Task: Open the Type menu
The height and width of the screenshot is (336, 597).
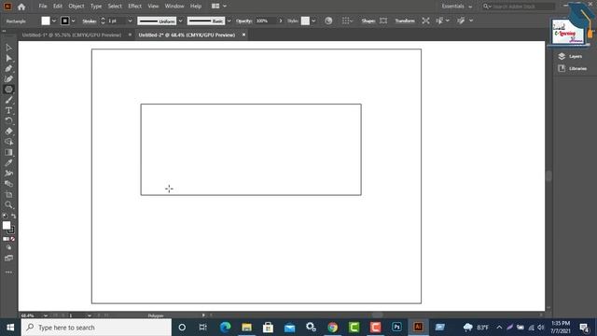Action: (96, 7)
